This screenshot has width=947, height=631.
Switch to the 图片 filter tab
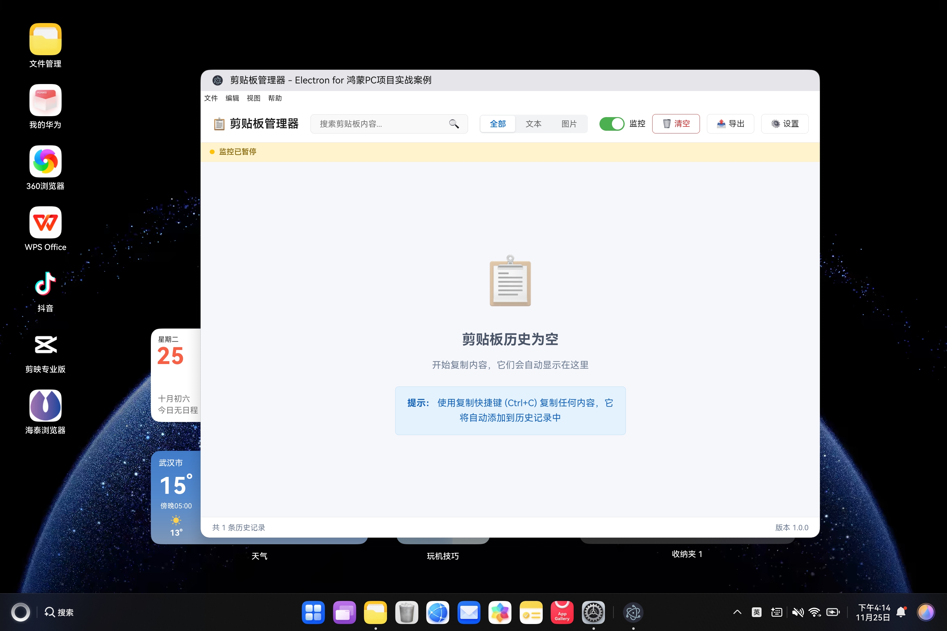[569, 124]
